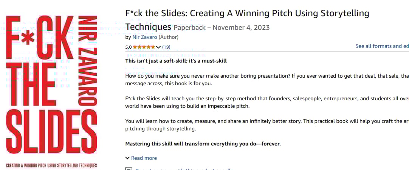Click the orange star rating icons
Image resolution: width=409 pixels, height=170 pixels.
point(144,47)
